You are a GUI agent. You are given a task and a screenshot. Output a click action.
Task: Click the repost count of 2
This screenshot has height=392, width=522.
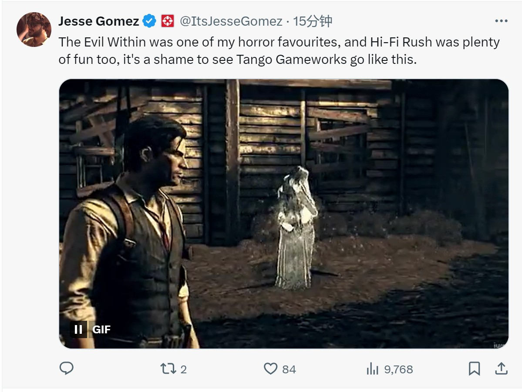pos(183,369)
